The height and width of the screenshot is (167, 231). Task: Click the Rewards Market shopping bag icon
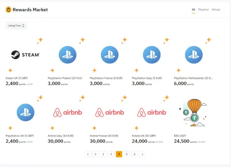tap(9, 10)
